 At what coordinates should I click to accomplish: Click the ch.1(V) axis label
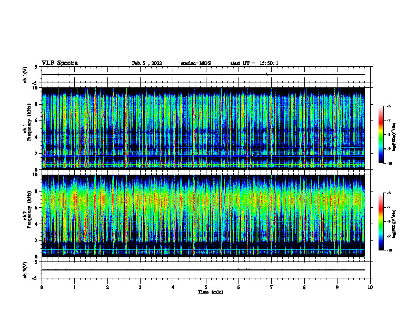click(x=25, y=75)
